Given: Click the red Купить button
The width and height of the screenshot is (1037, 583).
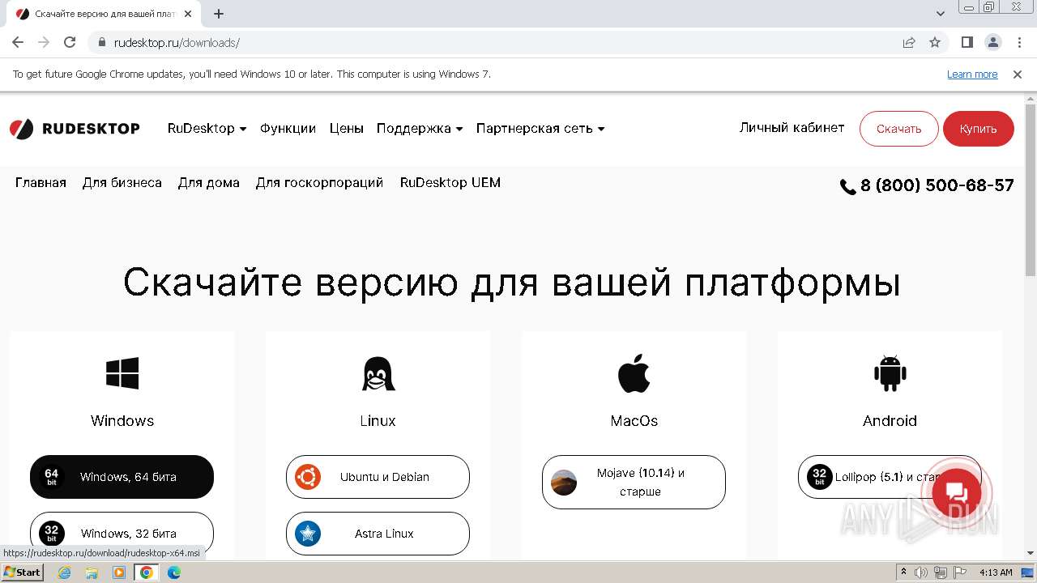Looking at the screenshot, I should pyautogui.click(x=979, y=129).
